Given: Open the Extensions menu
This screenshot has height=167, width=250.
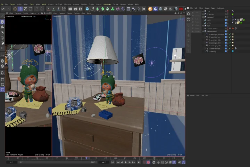Looking at the screenshot, I should click(107, 4).
